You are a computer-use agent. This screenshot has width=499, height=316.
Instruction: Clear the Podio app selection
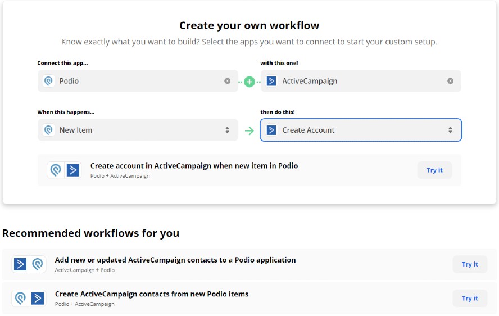coord(227,81)
